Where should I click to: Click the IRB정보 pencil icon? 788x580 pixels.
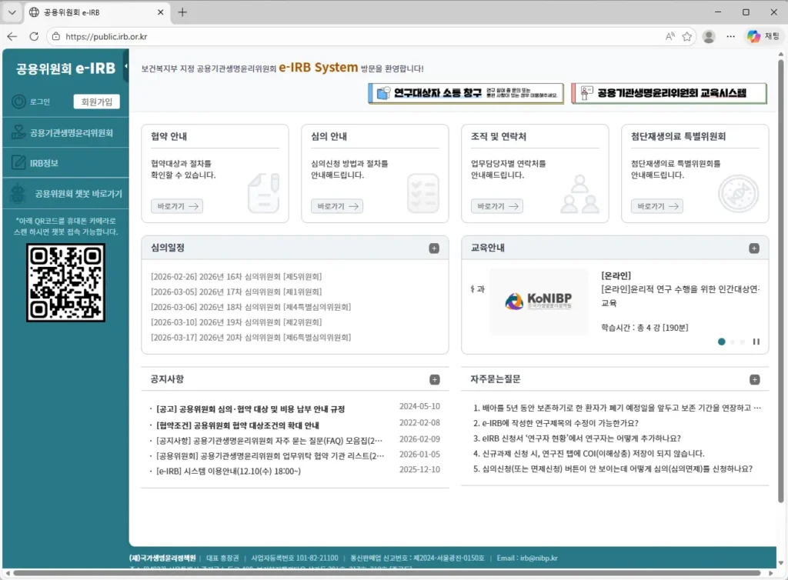coord(17,162)
